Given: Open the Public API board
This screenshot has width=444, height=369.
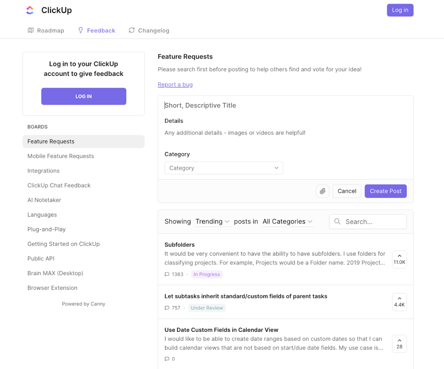Looking at the screenshot, I should pyautogui.click(x=84, y=259).
